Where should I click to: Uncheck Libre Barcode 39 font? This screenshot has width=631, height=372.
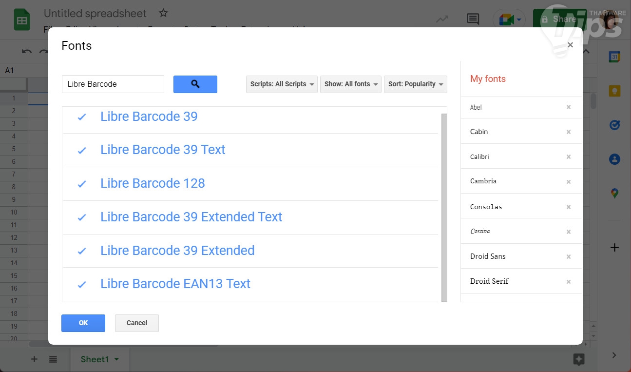tap(82, 117)
